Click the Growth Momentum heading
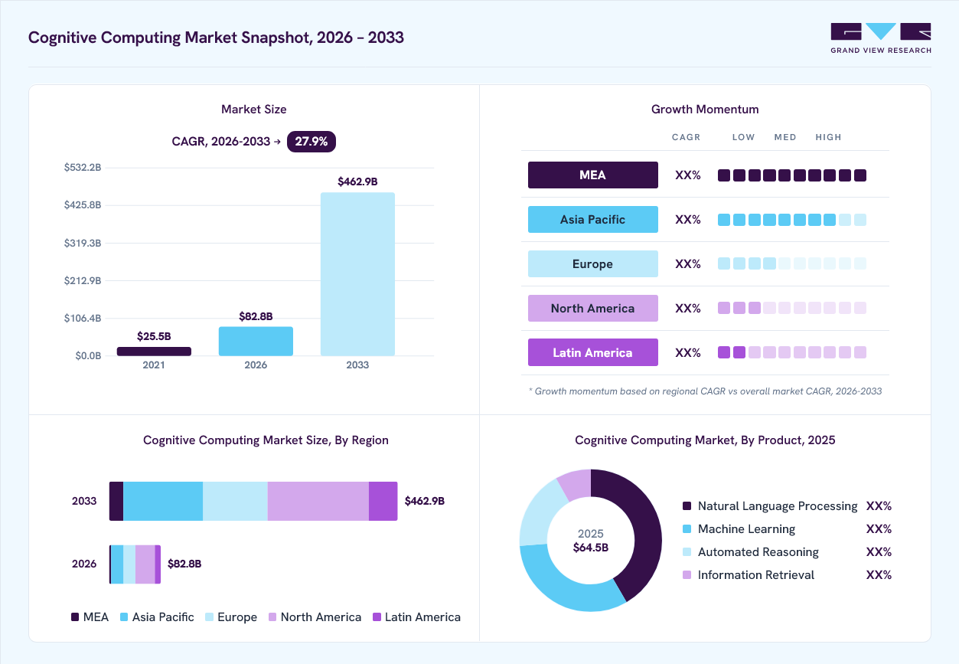Image resolution: width=959 pixels, height=664 pixels. coord(705,110)
